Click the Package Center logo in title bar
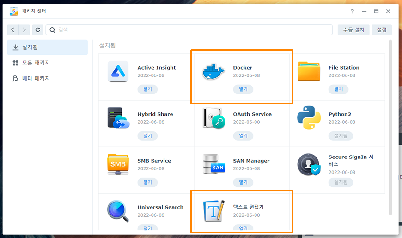The width and height of the screenshot is (402, 238). coord(14,11)
